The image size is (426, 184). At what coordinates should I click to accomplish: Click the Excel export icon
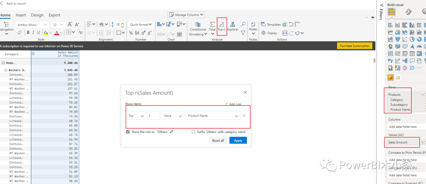tap(285, 24)
